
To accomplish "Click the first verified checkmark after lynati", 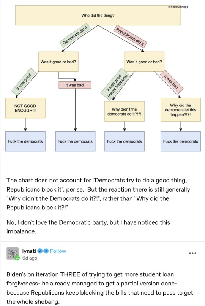I will tap(40, 251).
